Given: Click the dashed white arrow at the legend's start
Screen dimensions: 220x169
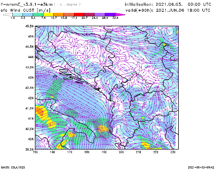Looking at the screenshot, I should click(7, 14).
